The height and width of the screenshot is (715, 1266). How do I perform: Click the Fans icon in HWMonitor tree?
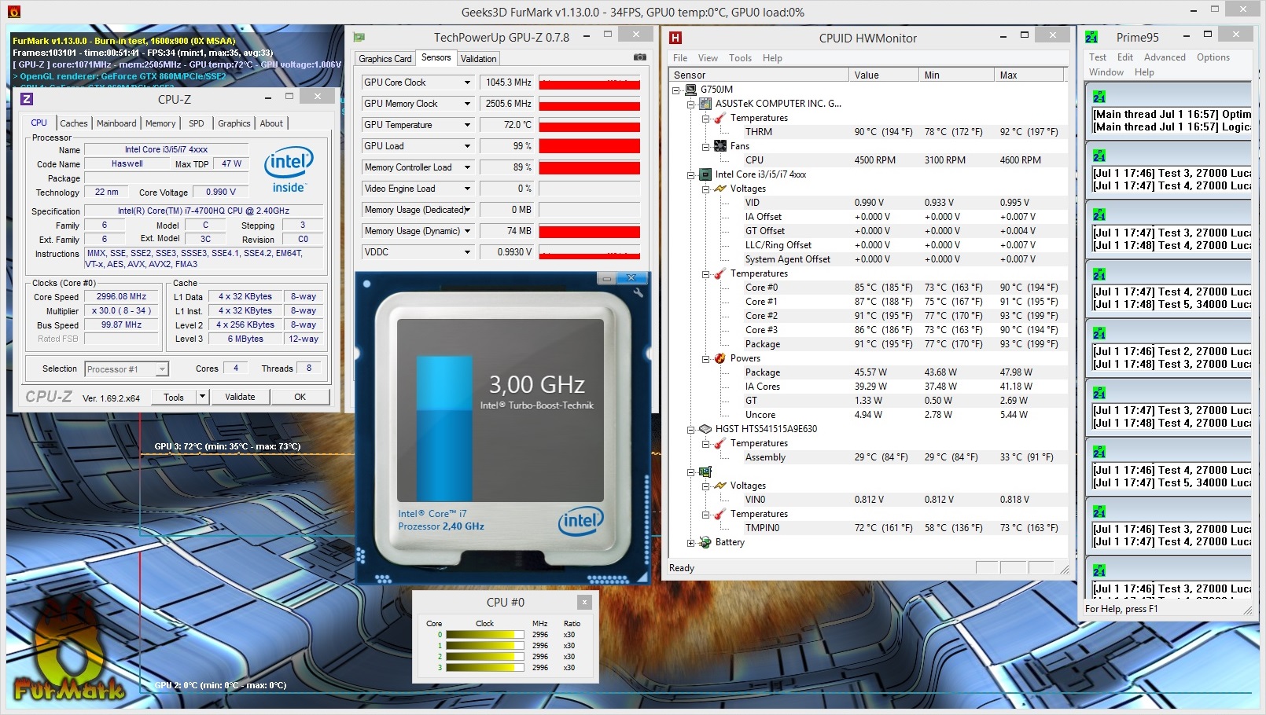[x=720, y=146]
